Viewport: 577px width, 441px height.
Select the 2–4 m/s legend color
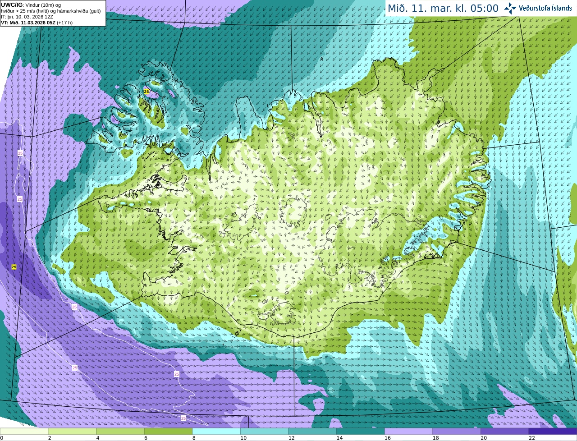(72, 431)
